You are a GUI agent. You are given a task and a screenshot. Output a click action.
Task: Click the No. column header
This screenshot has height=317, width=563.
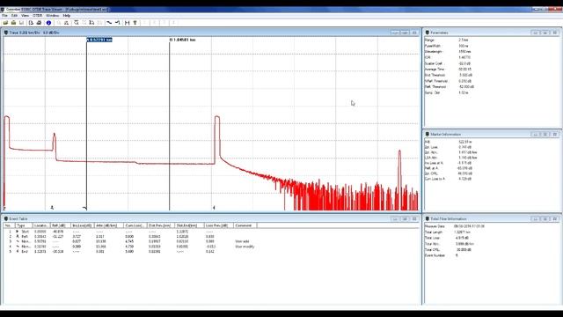click(x=8, y=225)
